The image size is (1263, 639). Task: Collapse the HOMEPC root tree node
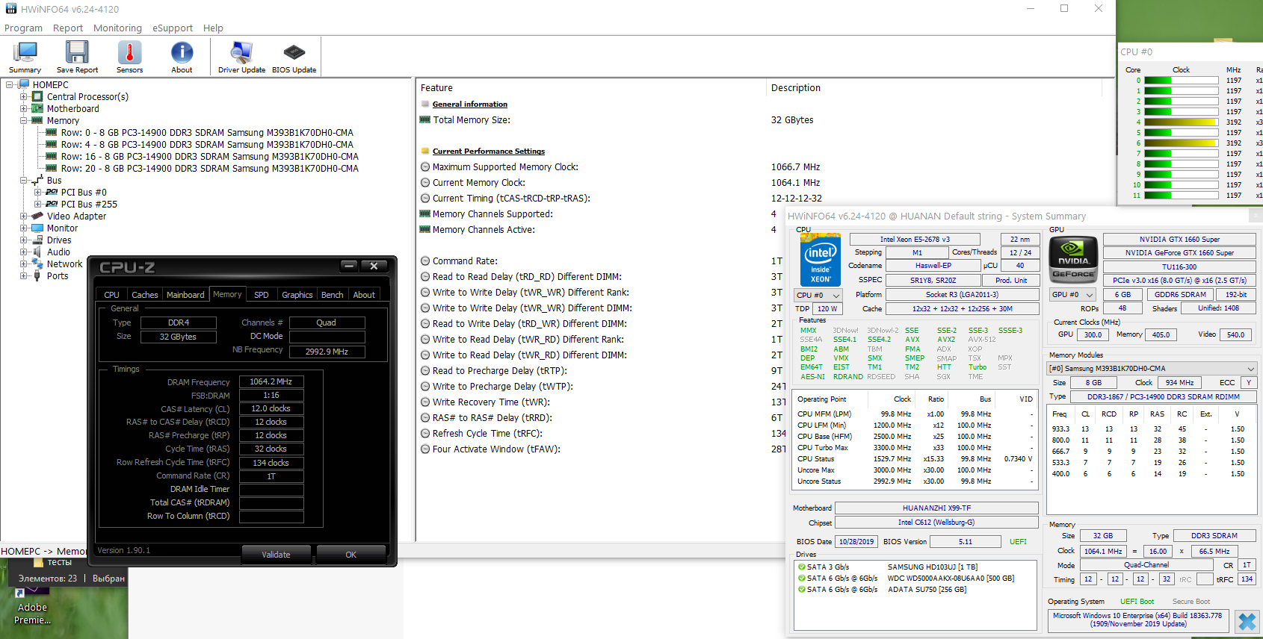tap(10, 84)
